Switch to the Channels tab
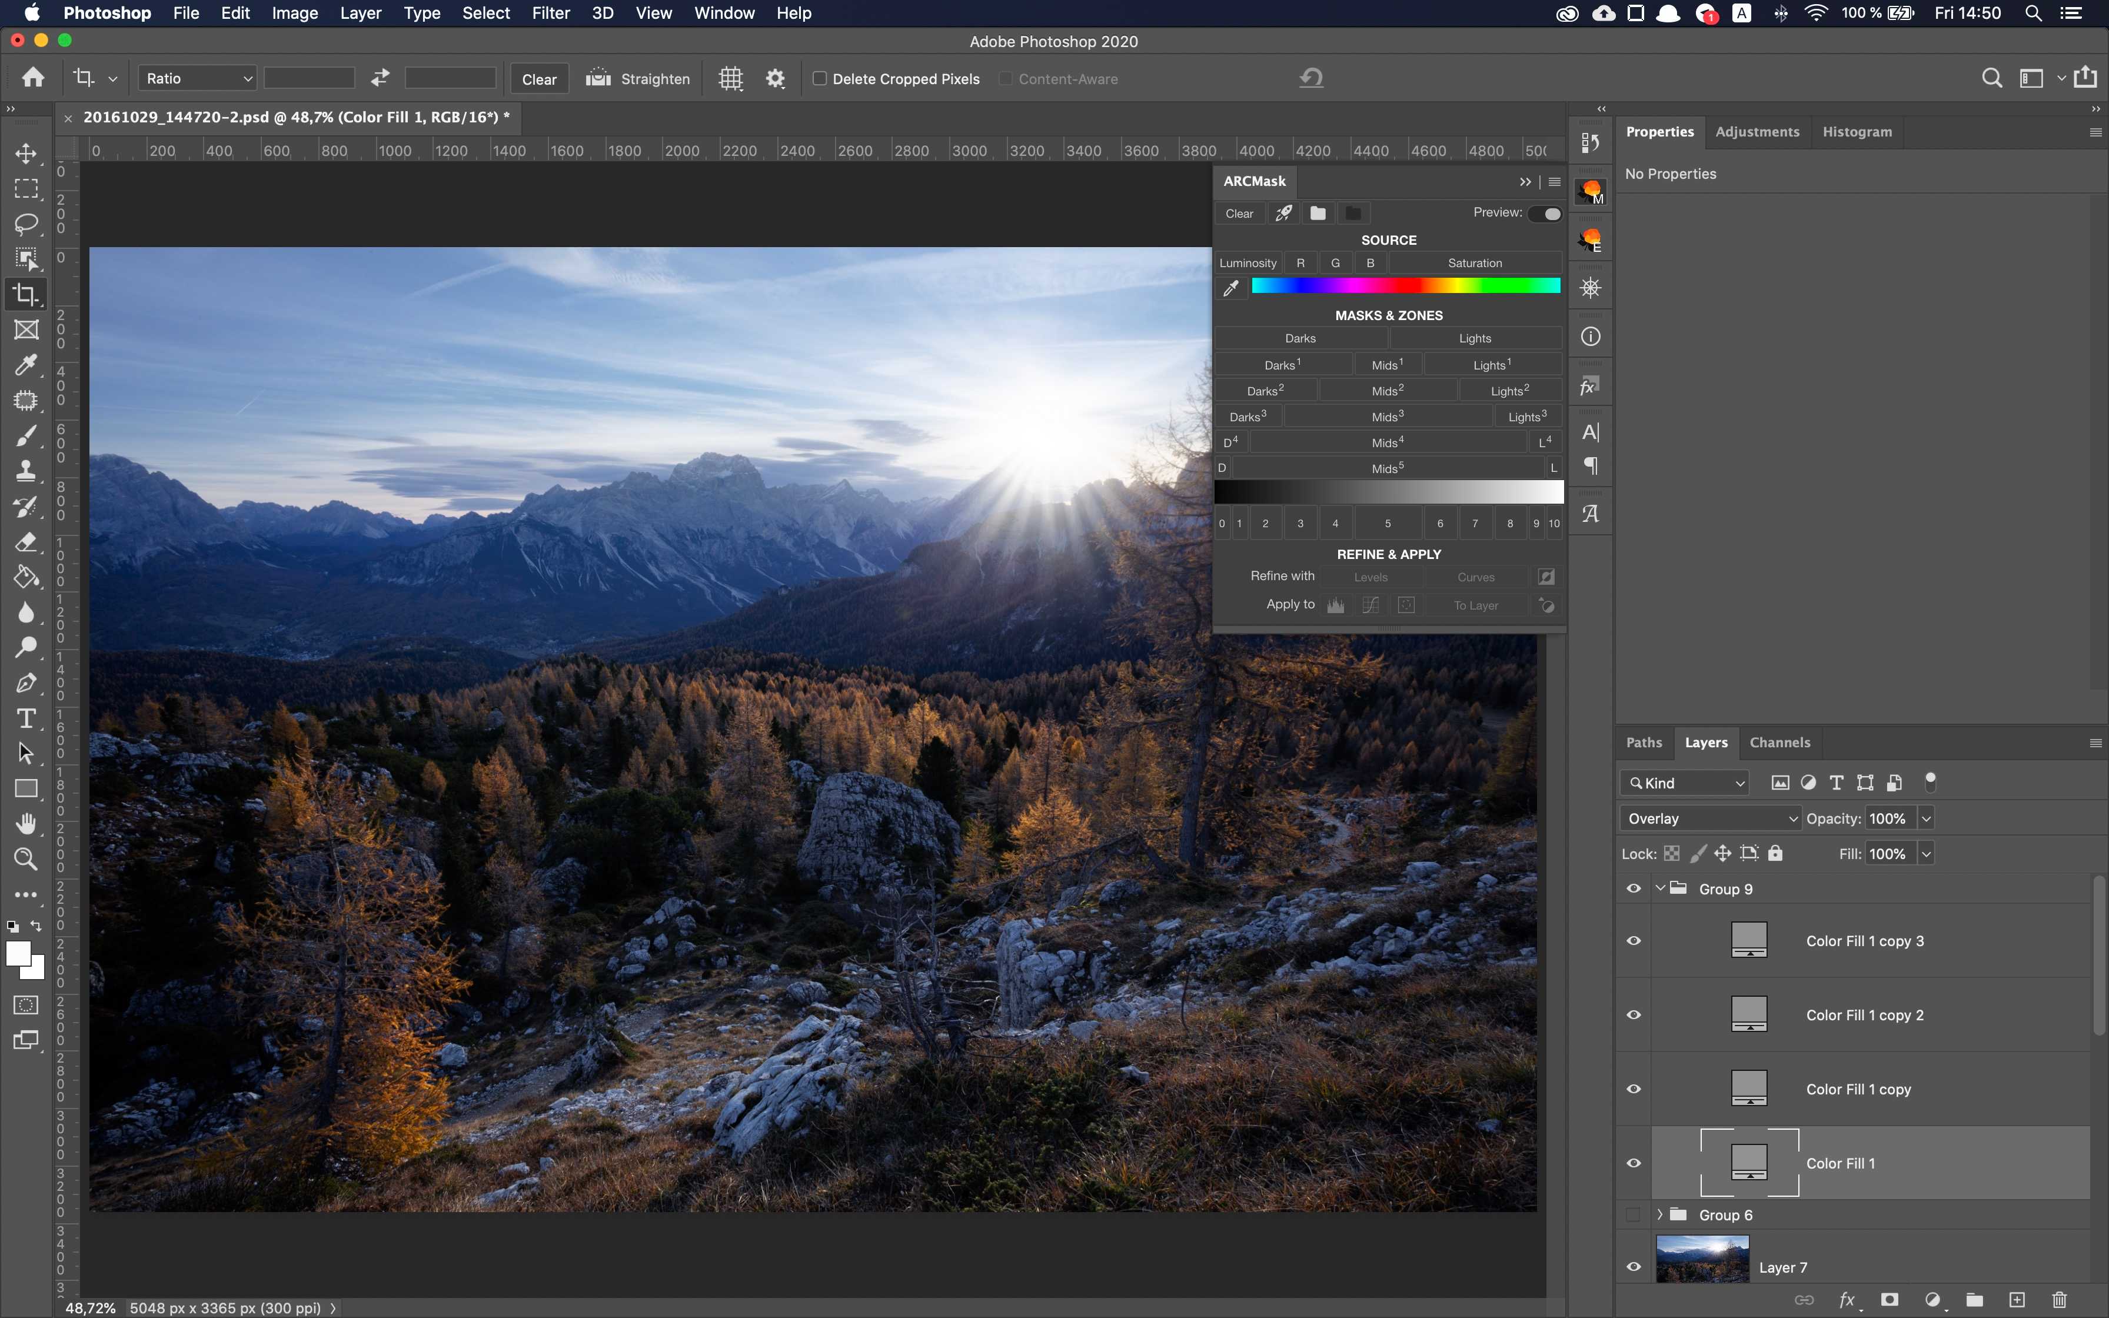 pos(1779,743)
